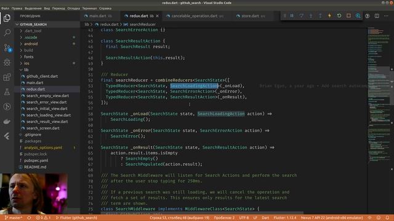The width and height of the screenshot is (394, 221).
Task: Open search_loading_view.dart file
Action: tap(49, 115)
